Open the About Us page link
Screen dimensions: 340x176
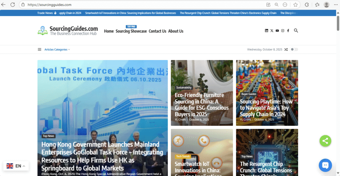(176, 31)
